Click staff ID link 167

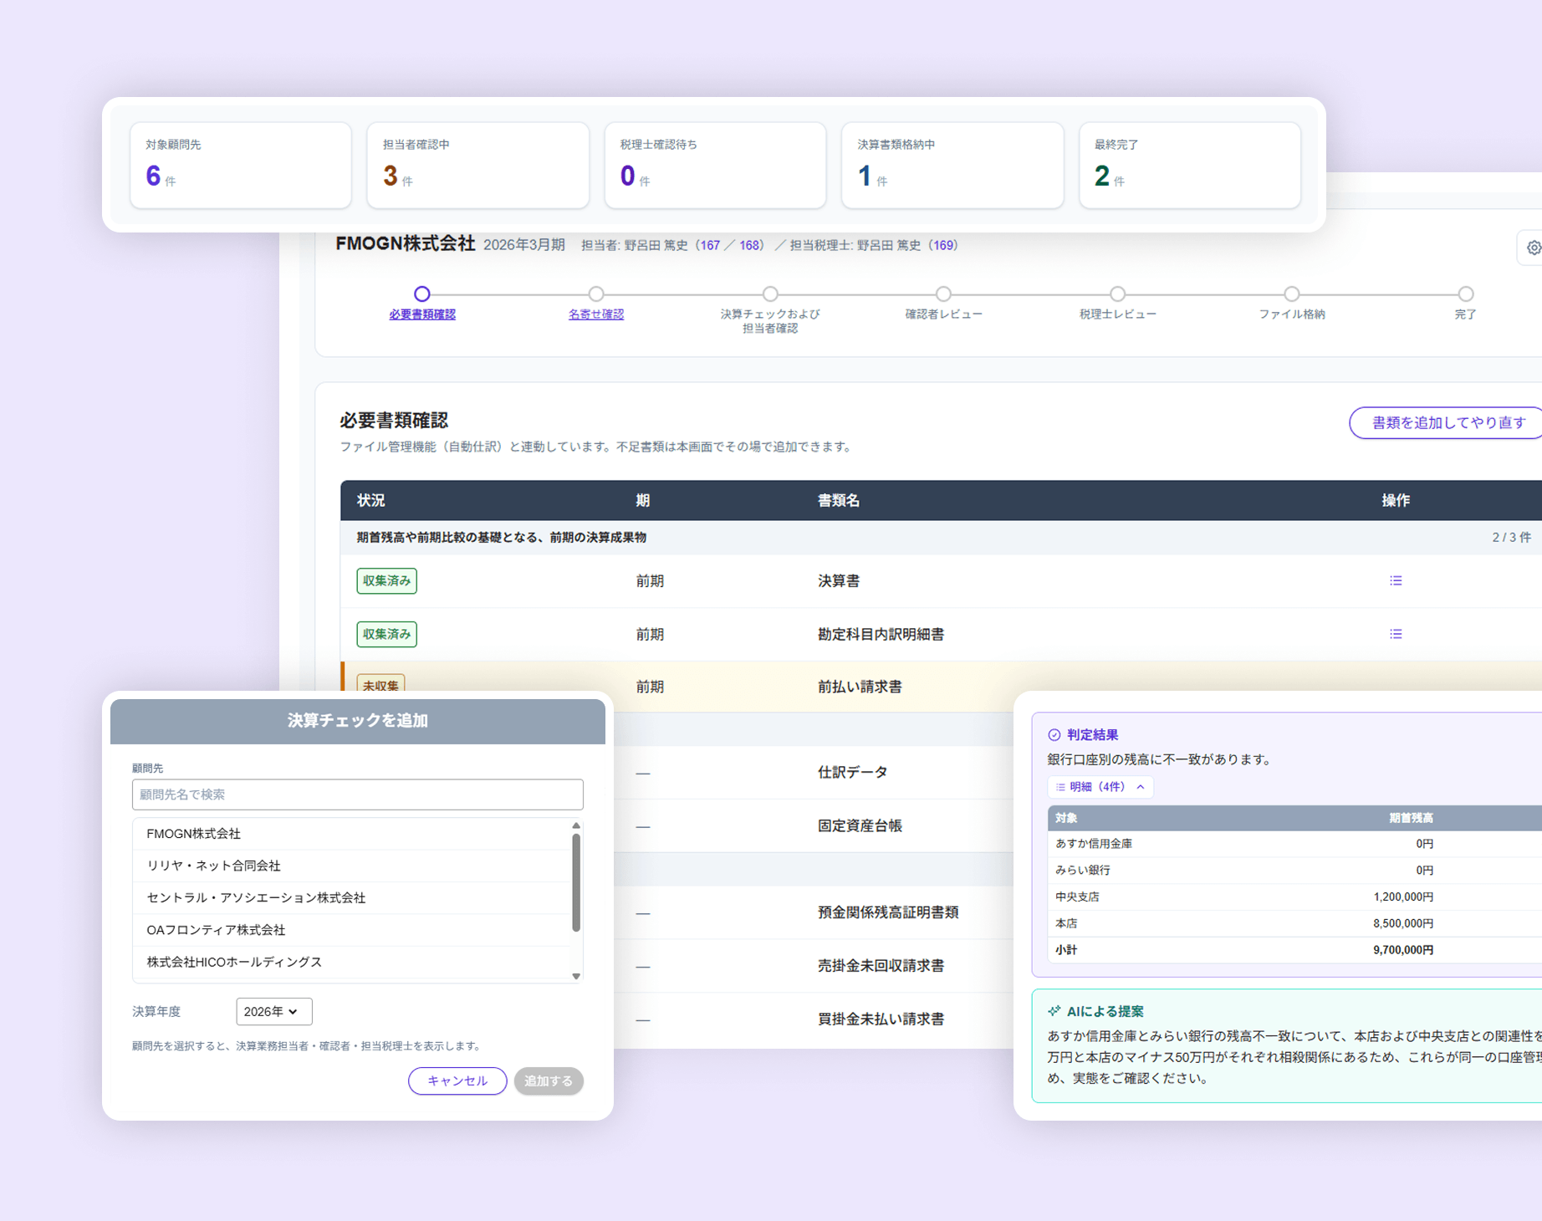pos(710,245)
